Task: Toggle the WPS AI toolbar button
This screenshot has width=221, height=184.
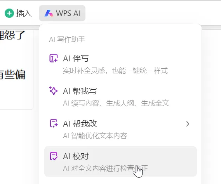Action: pos(62,13)
